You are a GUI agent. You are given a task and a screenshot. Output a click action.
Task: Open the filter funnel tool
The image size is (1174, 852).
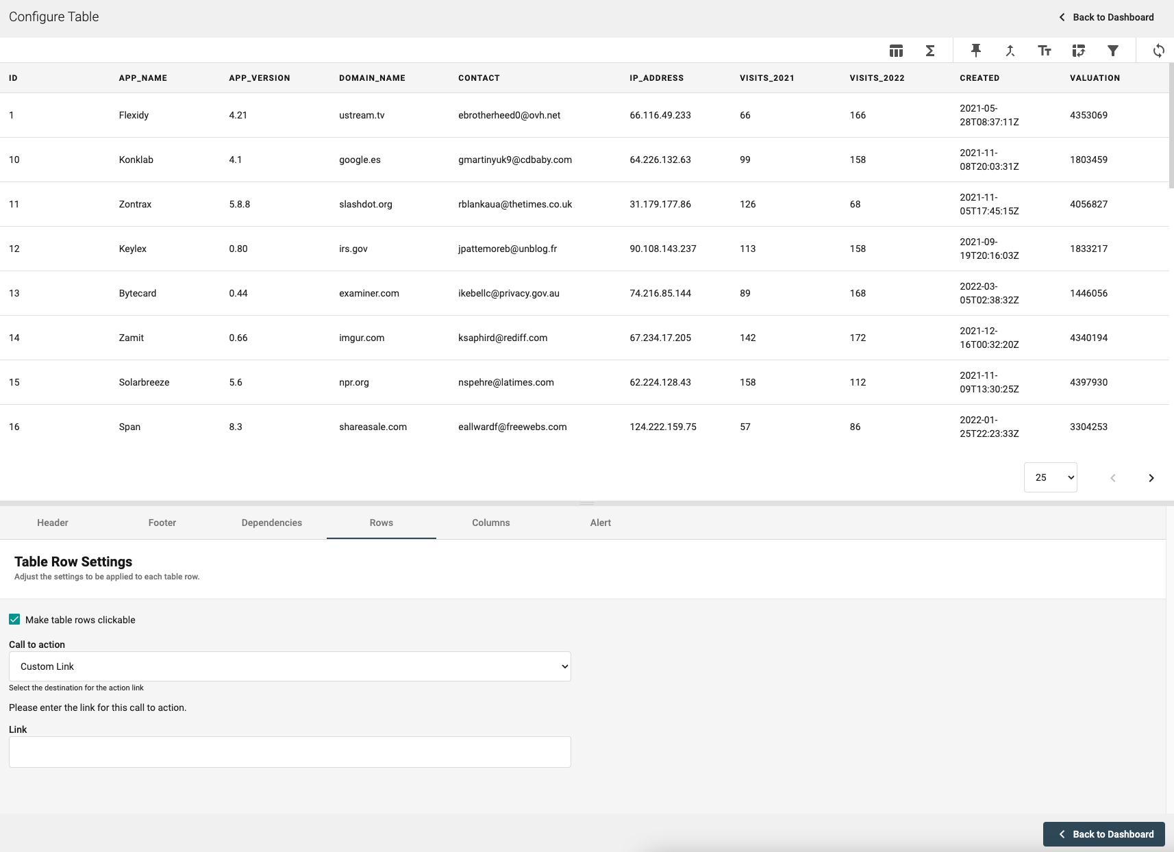coord(1112,51)
